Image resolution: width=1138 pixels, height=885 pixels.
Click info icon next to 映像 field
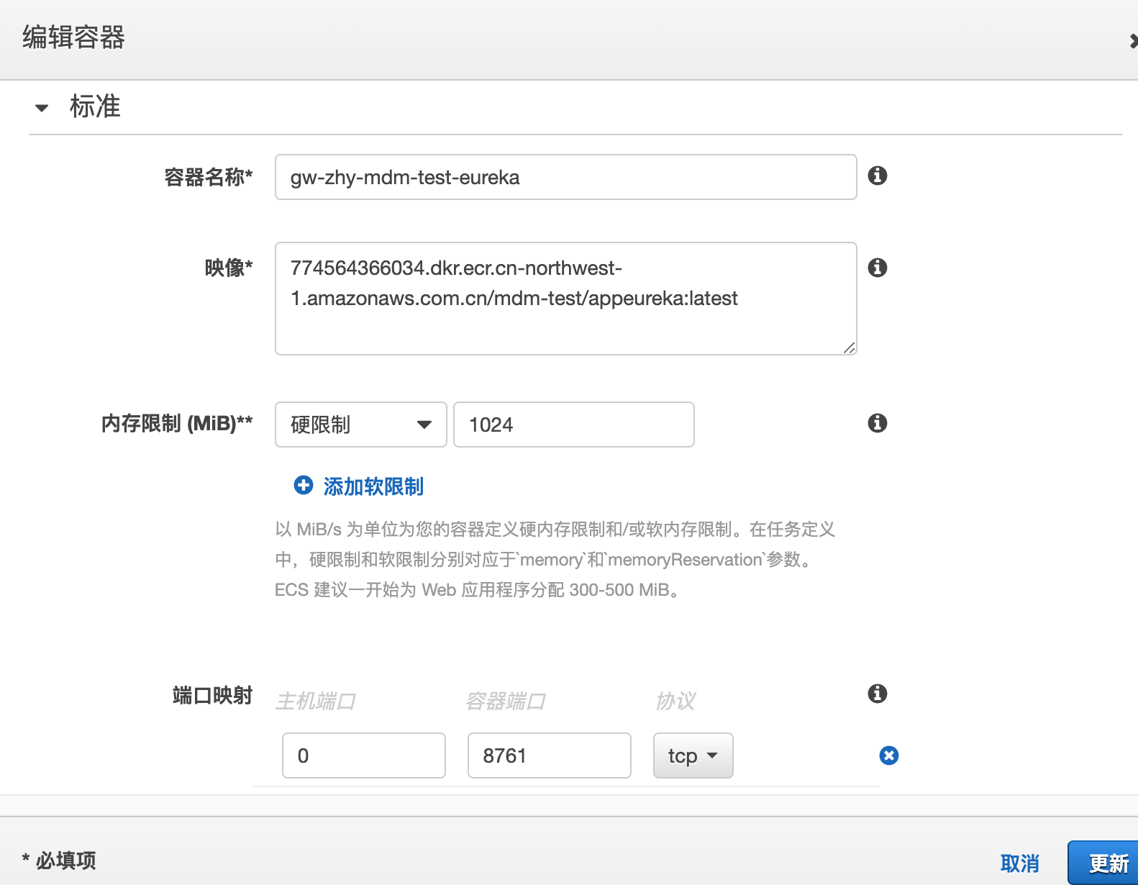tap(877, 268)
